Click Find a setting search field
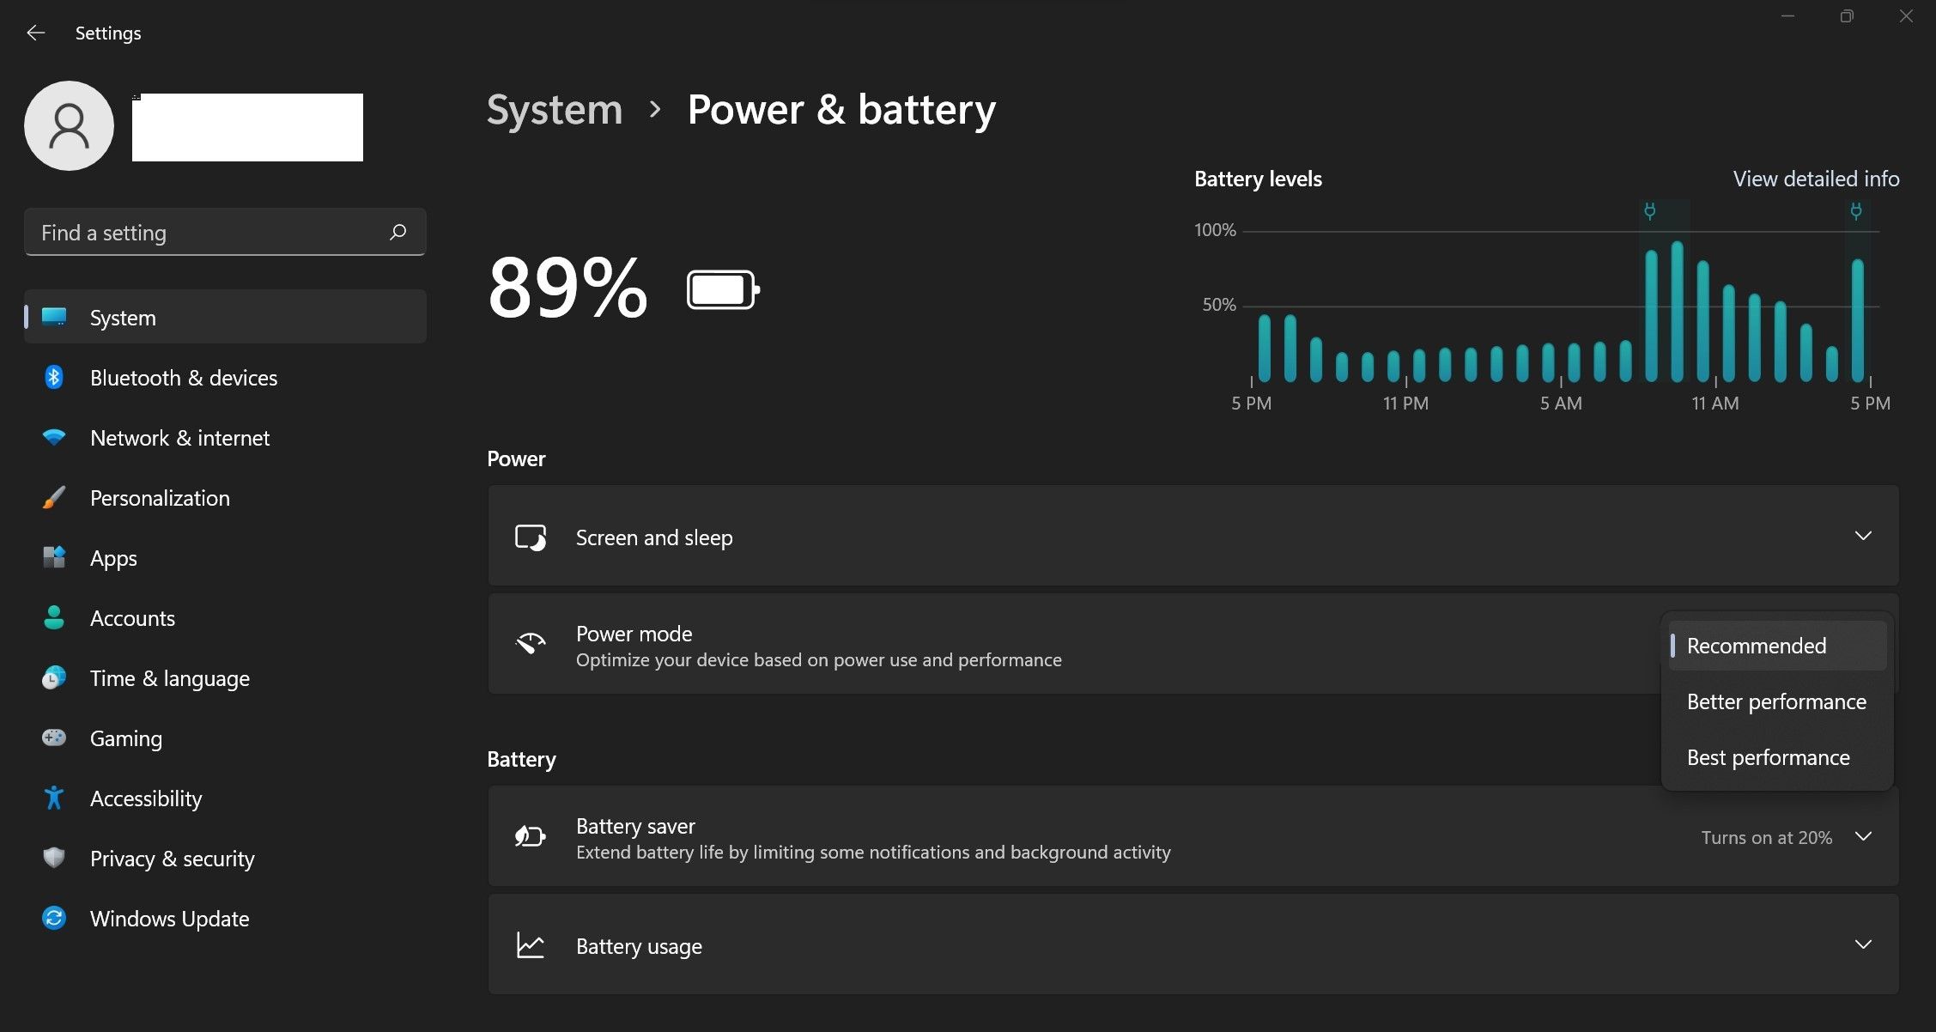The height and width of the screenshot is (1032, 1936). pos(224,230)
